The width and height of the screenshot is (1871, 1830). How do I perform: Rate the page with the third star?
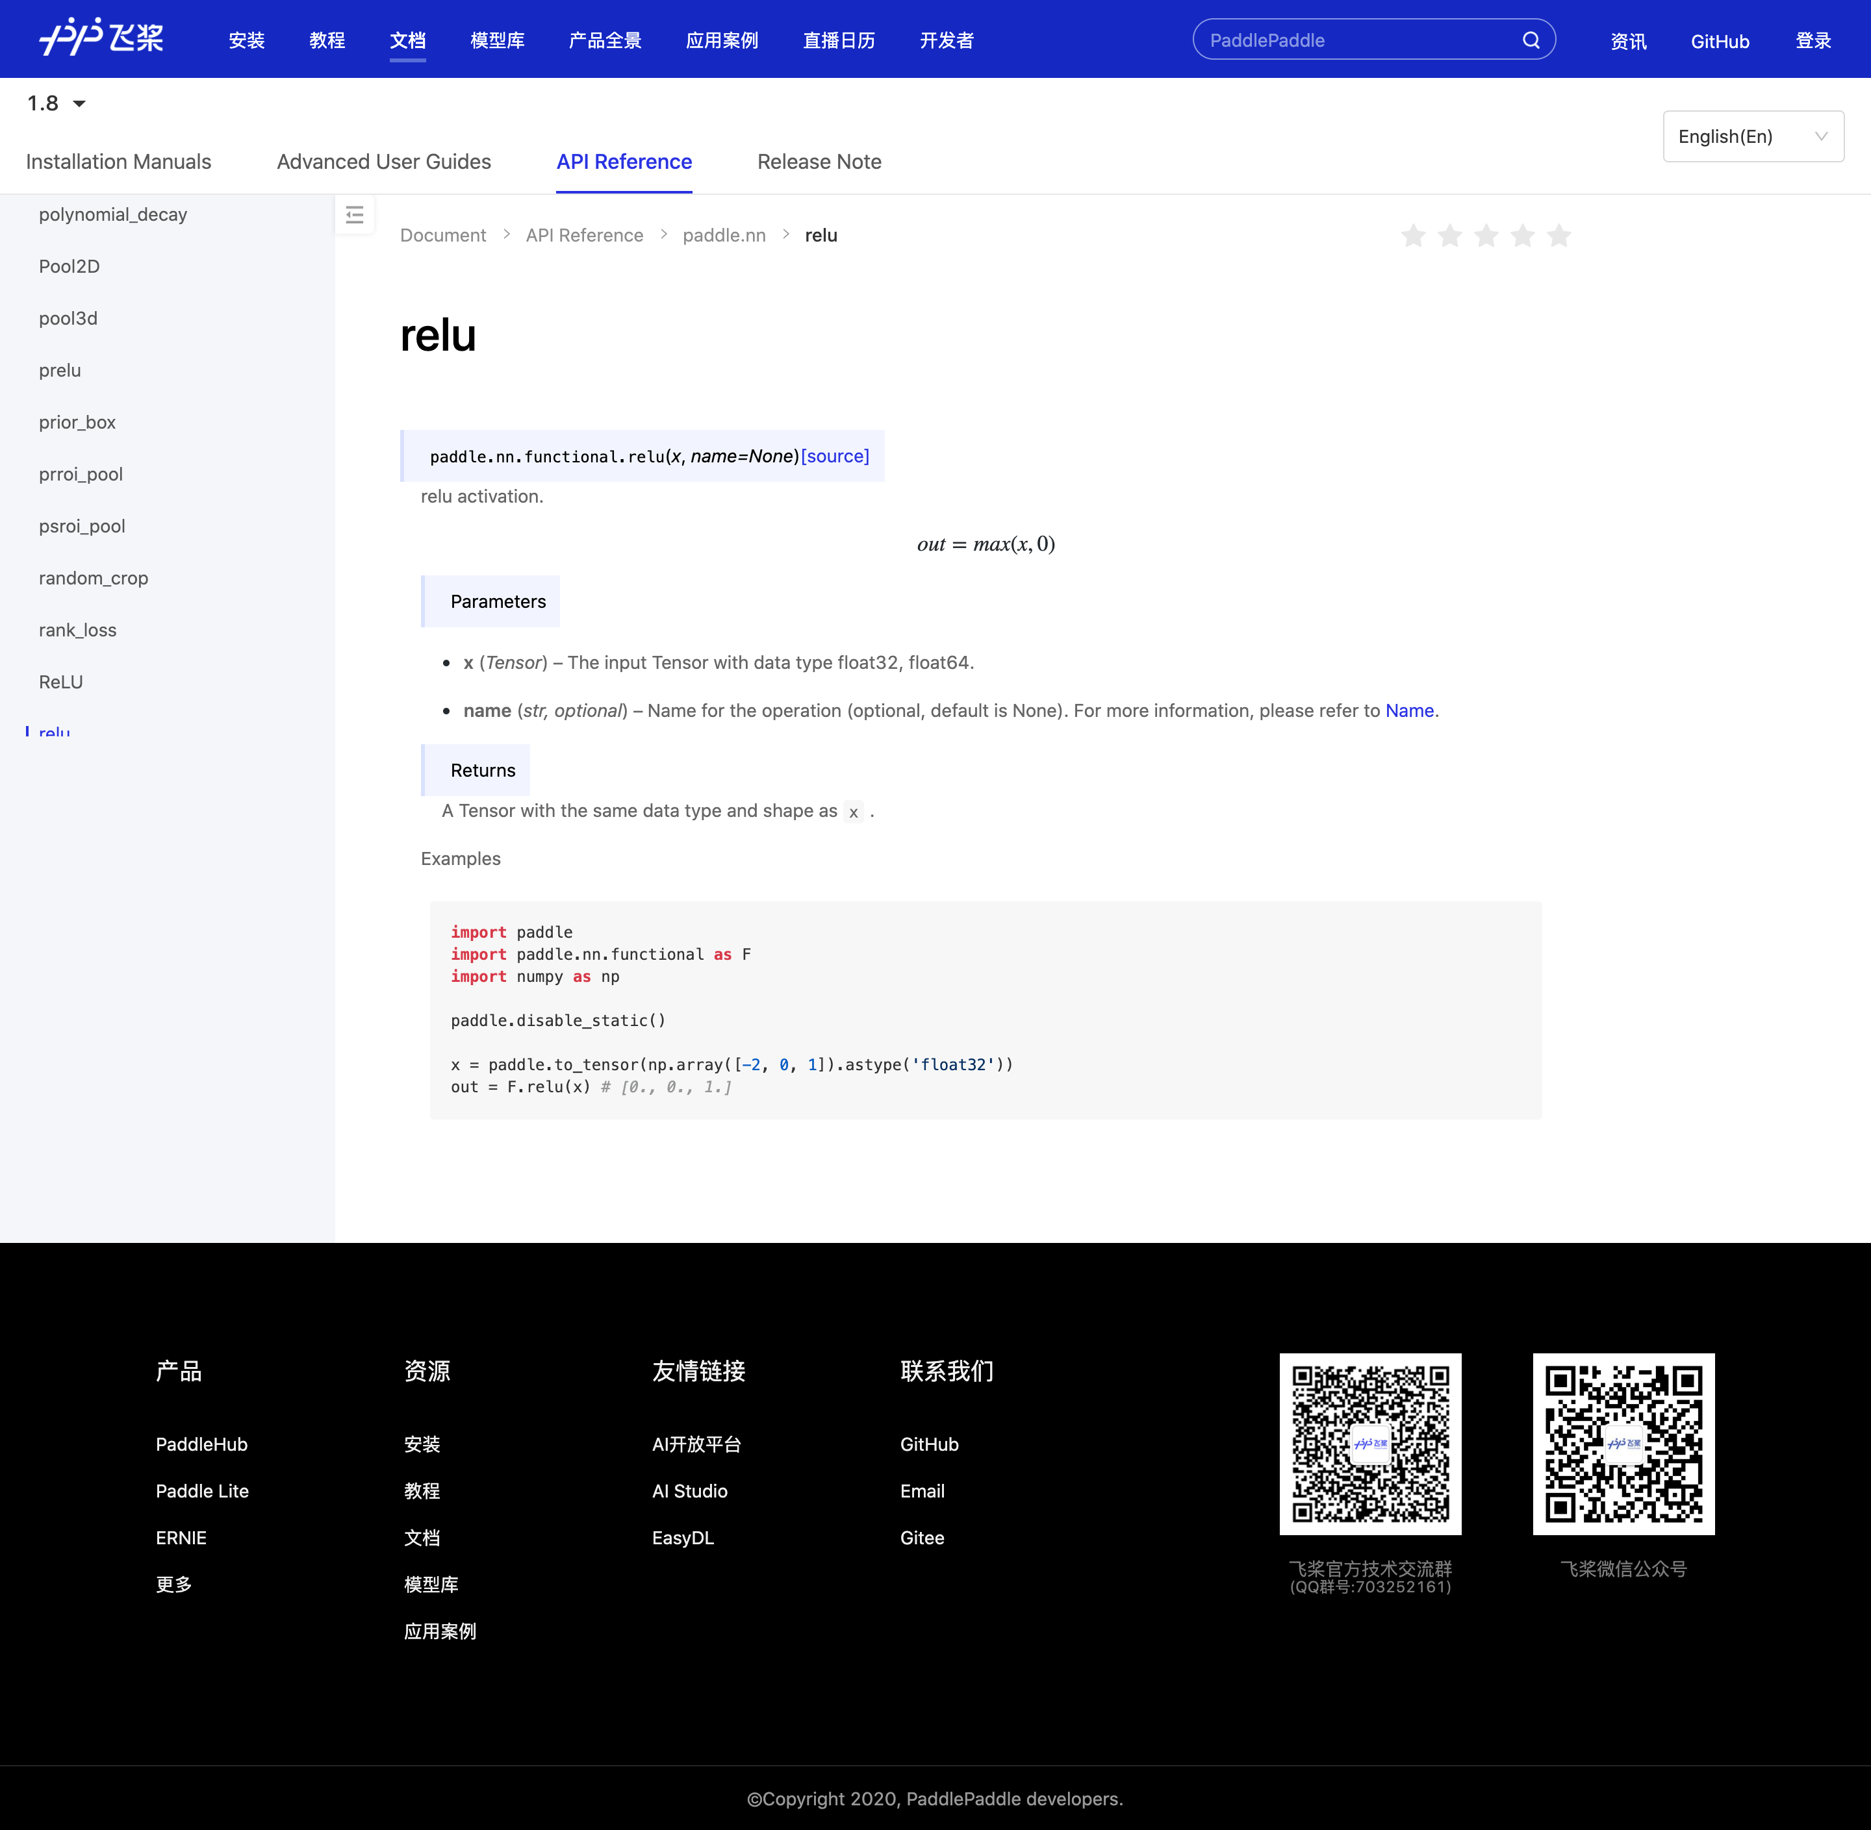[x=1486, y=236]
